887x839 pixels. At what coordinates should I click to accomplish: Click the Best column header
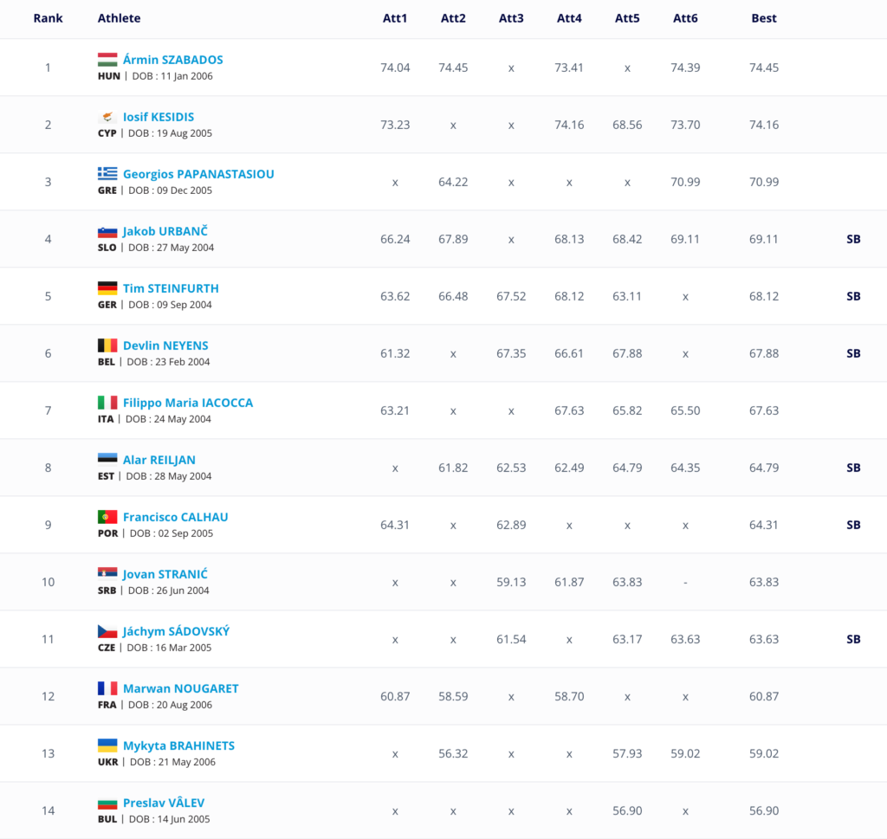764,18
